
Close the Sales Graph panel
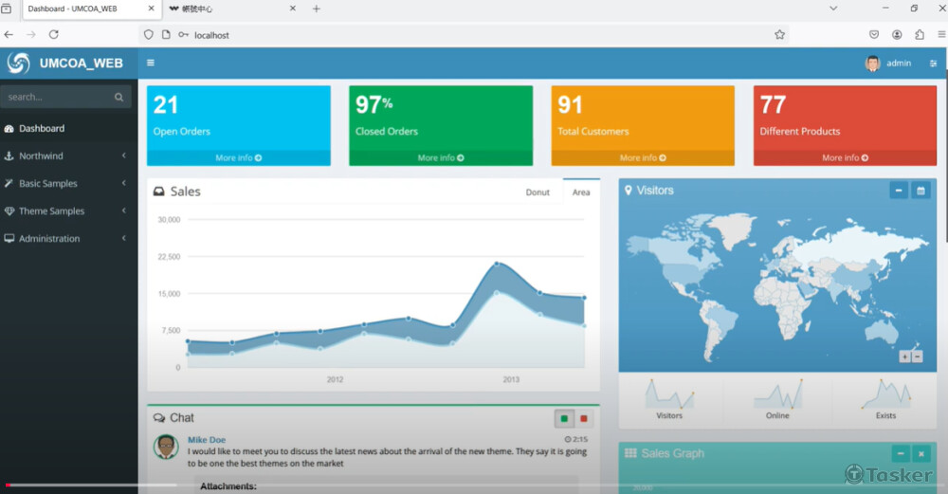tap(921, 454)
